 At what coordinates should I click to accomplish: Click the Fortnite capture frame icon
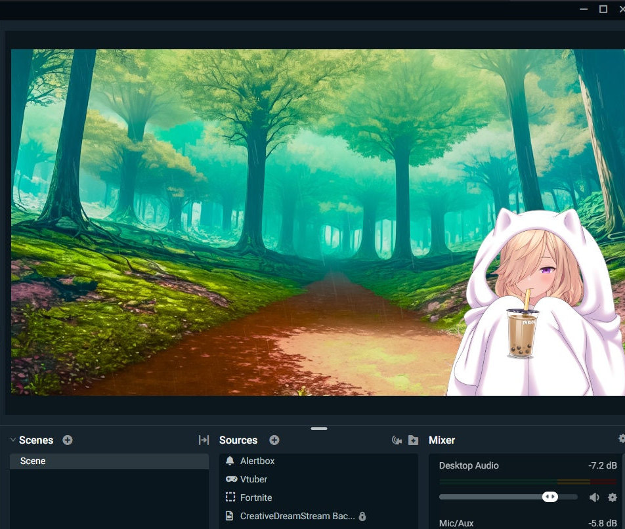tap(230, 497)
